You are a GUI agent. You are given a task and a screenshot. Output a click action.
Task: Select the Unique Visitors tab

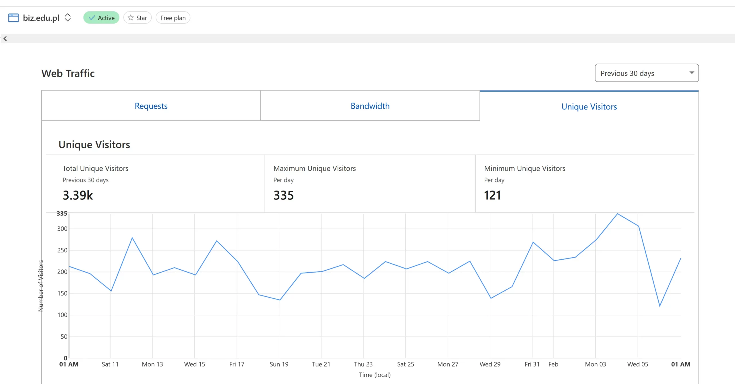pos(589,107)
